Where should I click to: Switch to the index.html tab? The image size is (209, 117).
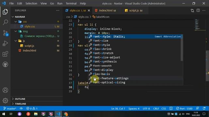105,10
